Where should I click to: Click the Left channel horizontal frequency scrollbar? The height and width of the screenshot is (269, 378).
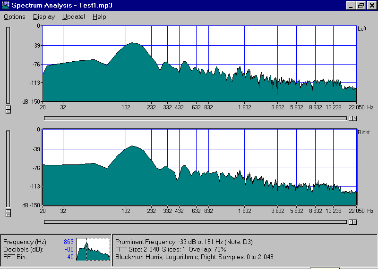195,118
